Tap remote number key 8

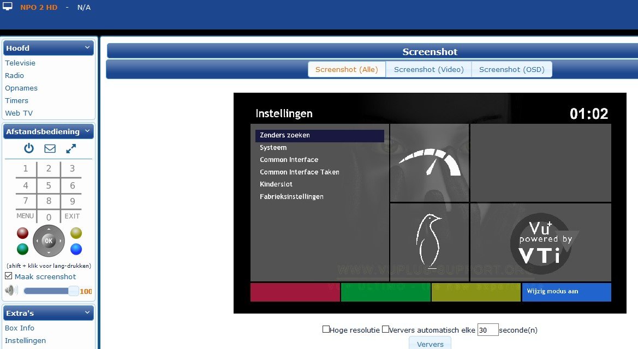point(49,201)
